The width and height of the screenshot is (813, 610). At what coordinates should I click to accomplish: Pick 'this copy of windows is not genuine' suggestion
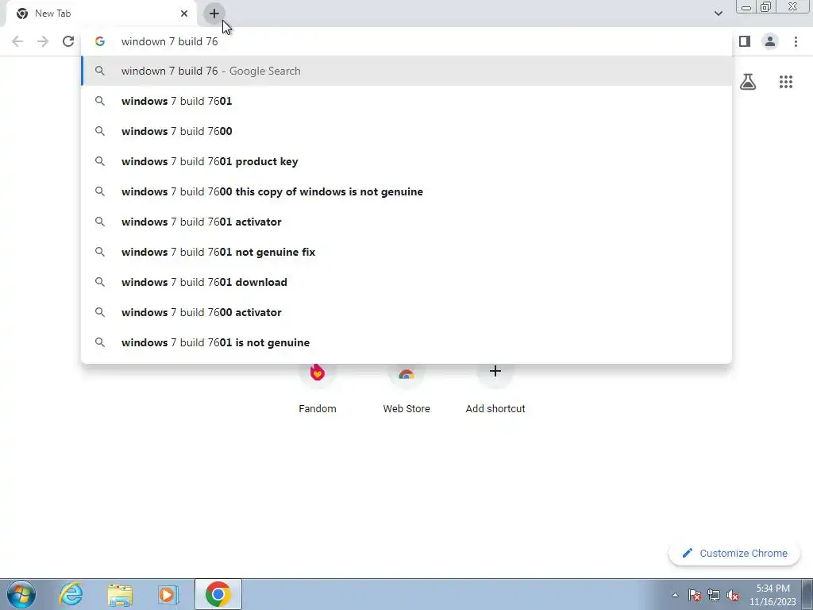point(406,191)
